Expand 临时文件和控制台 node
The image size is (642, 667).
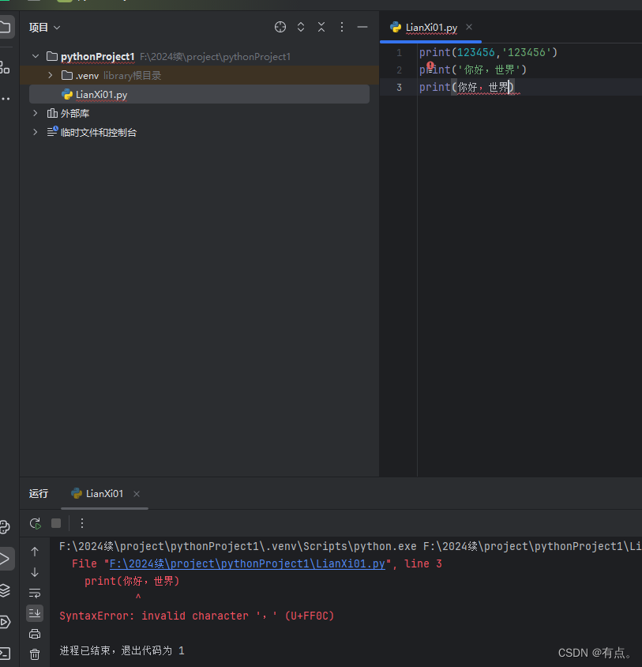(36, 132)
